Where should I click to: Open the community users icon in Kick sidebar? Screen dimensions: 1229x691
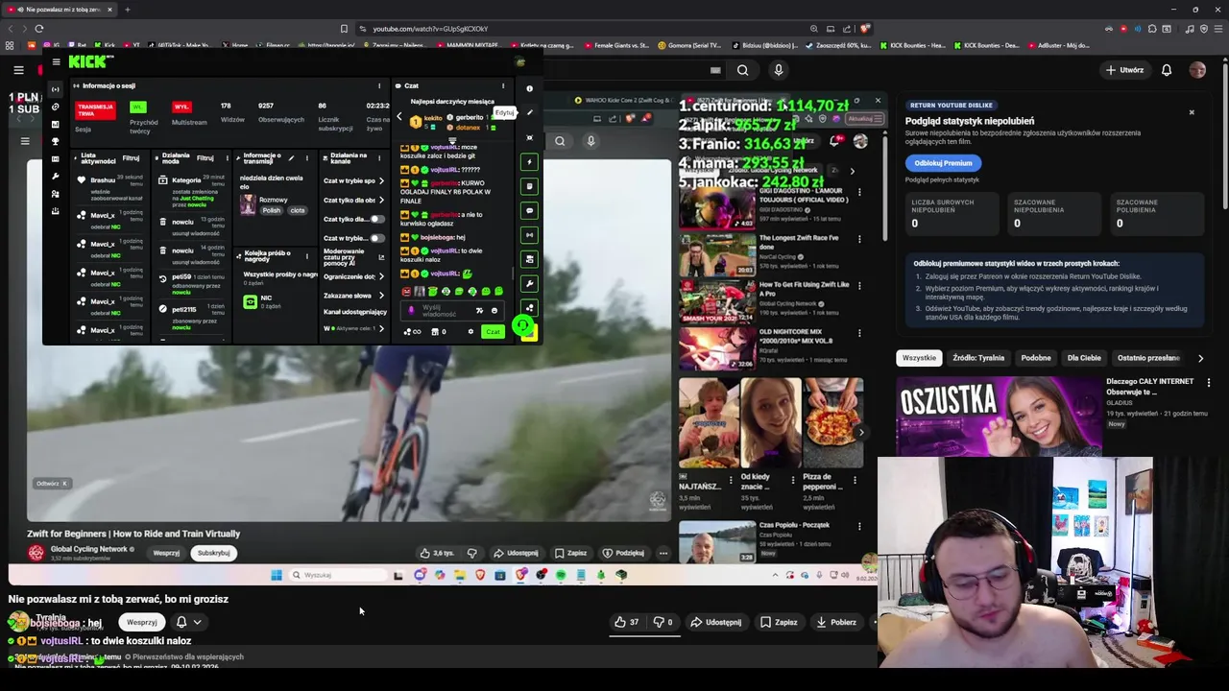pyautogui.click(x=56, y=194)
